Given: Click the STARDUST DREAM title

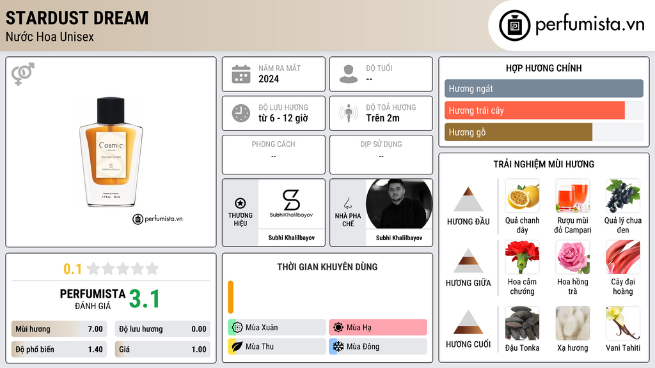Looking at the screenshot, I should (x=77, y=18).
